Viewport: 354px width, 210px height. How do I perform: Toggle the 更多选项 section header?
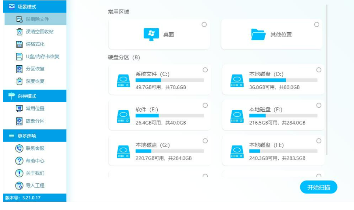pos(35,136)
